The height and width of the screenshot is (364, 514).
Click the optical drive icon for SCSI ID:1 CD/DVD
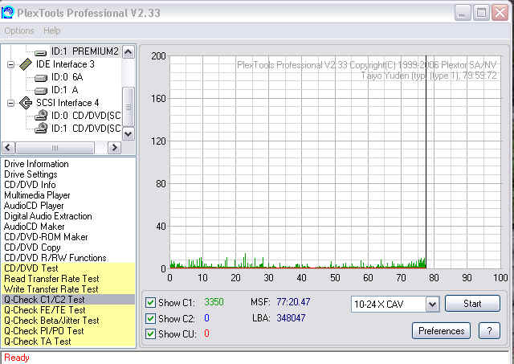tap(41, 129)
